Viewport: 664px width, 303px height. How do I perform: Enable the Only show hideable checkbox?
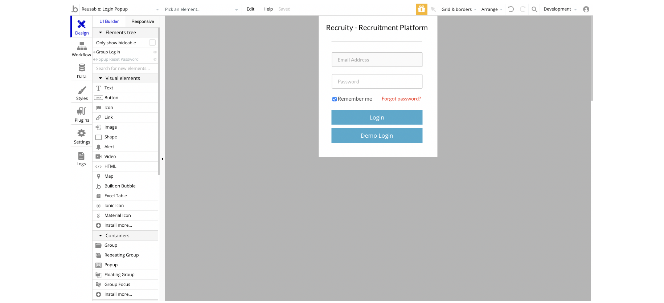[x=152, y=43]
